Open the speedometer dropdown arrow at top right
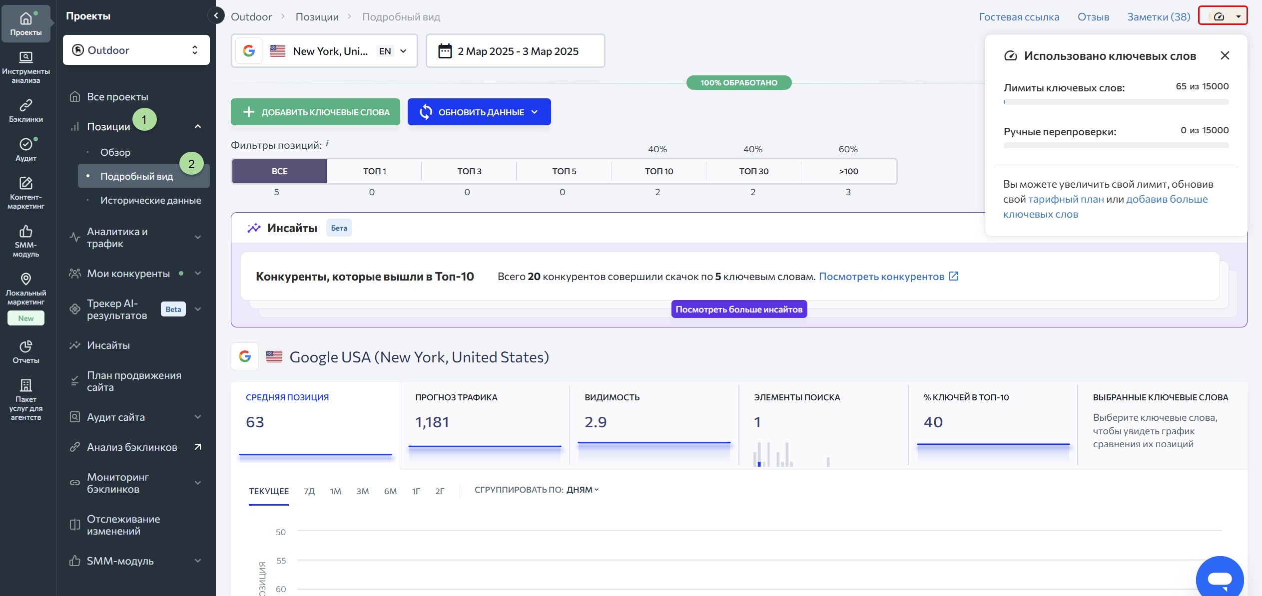 pos(1238,16)
